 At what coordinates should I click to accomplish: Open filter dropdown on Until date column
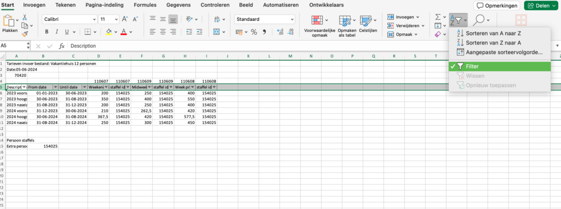[84, 87]
